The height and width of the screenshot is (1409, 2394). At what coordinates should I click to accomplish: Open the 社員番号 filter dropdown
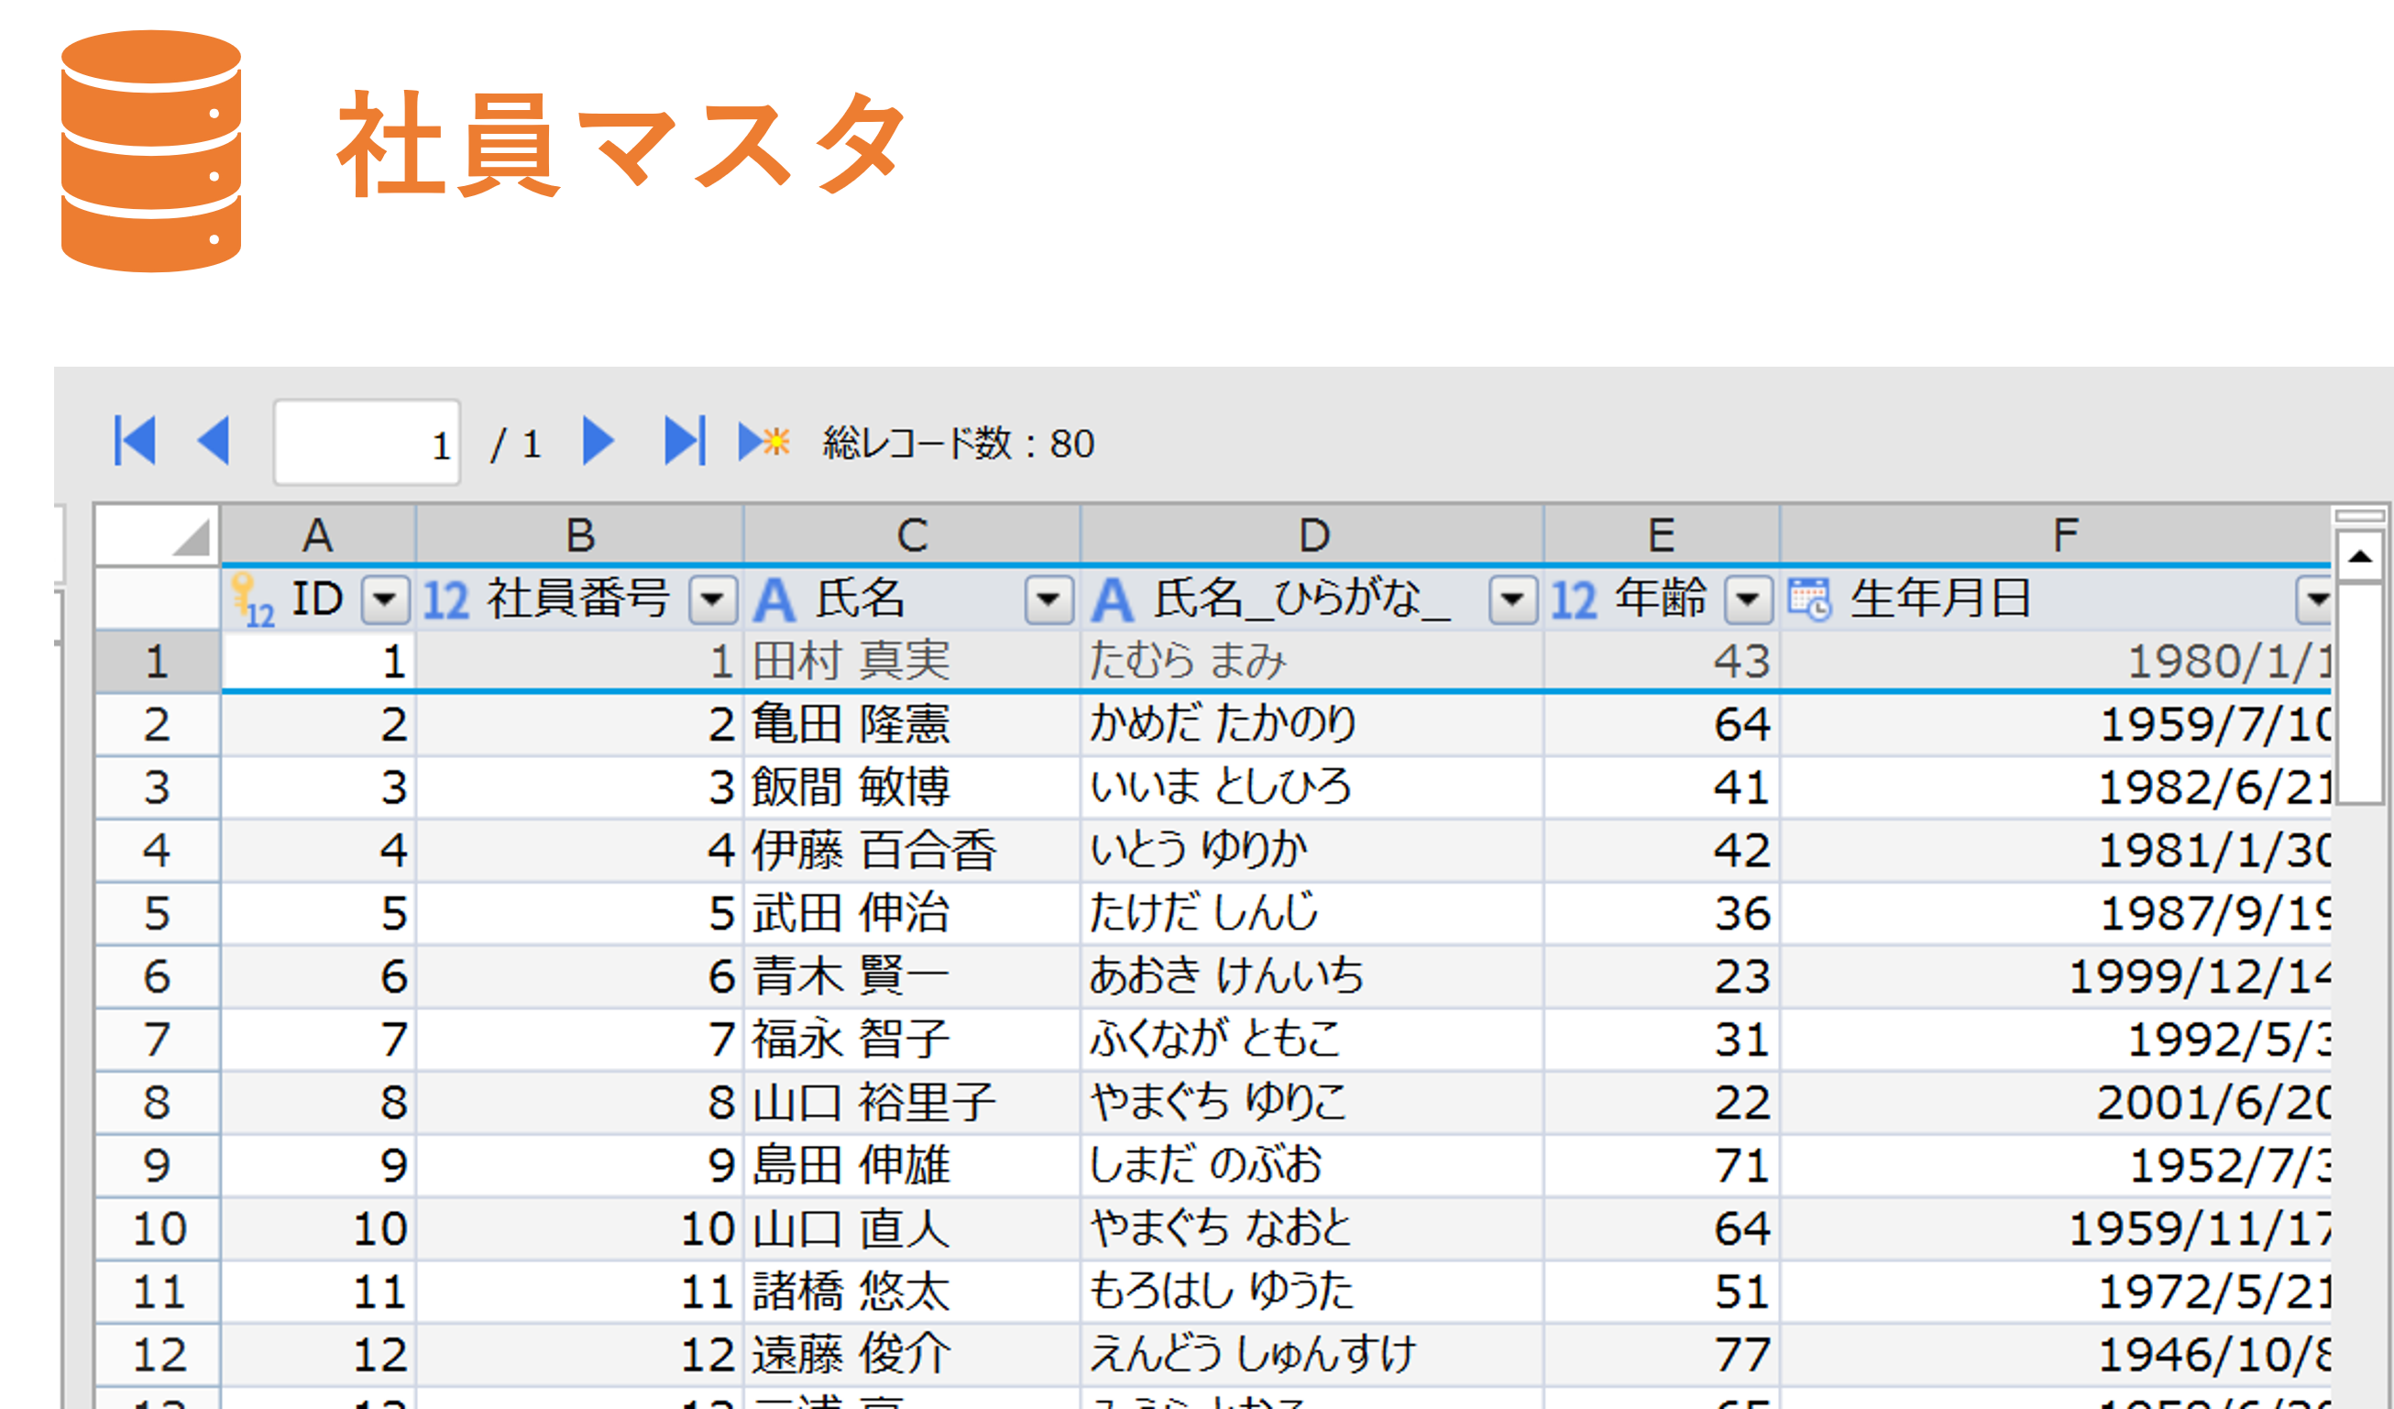(712, 600)
